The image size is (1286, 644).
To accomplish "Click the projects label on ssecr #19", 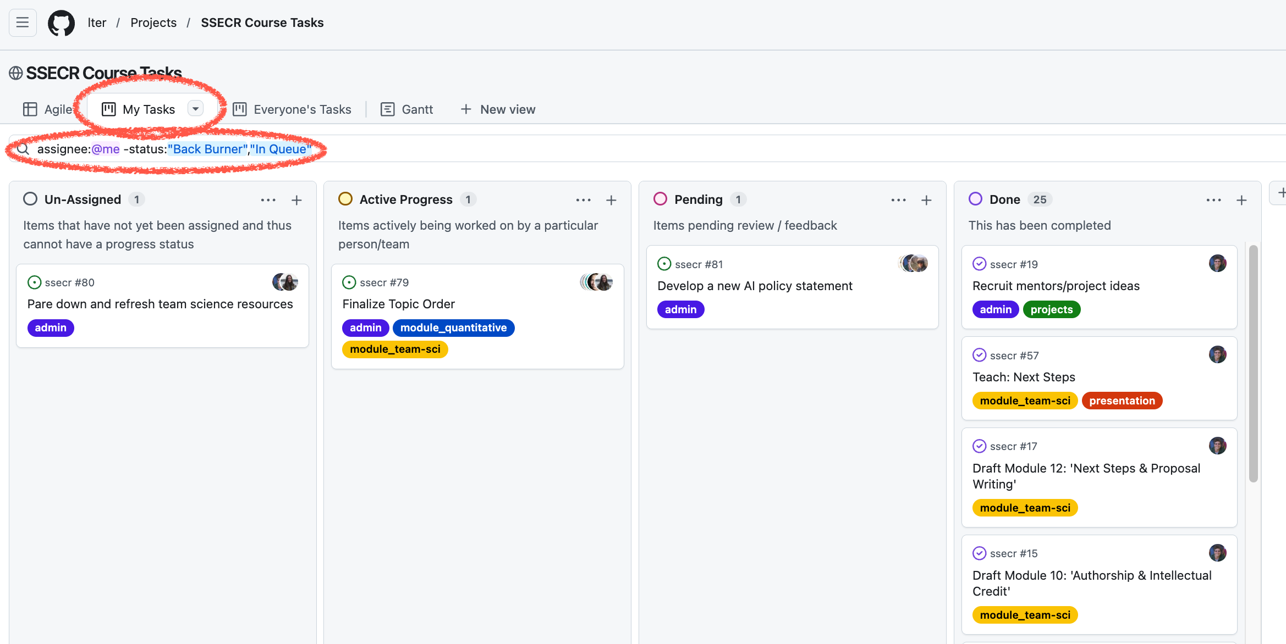I will pyautogui.click(x=1052, y=309).
